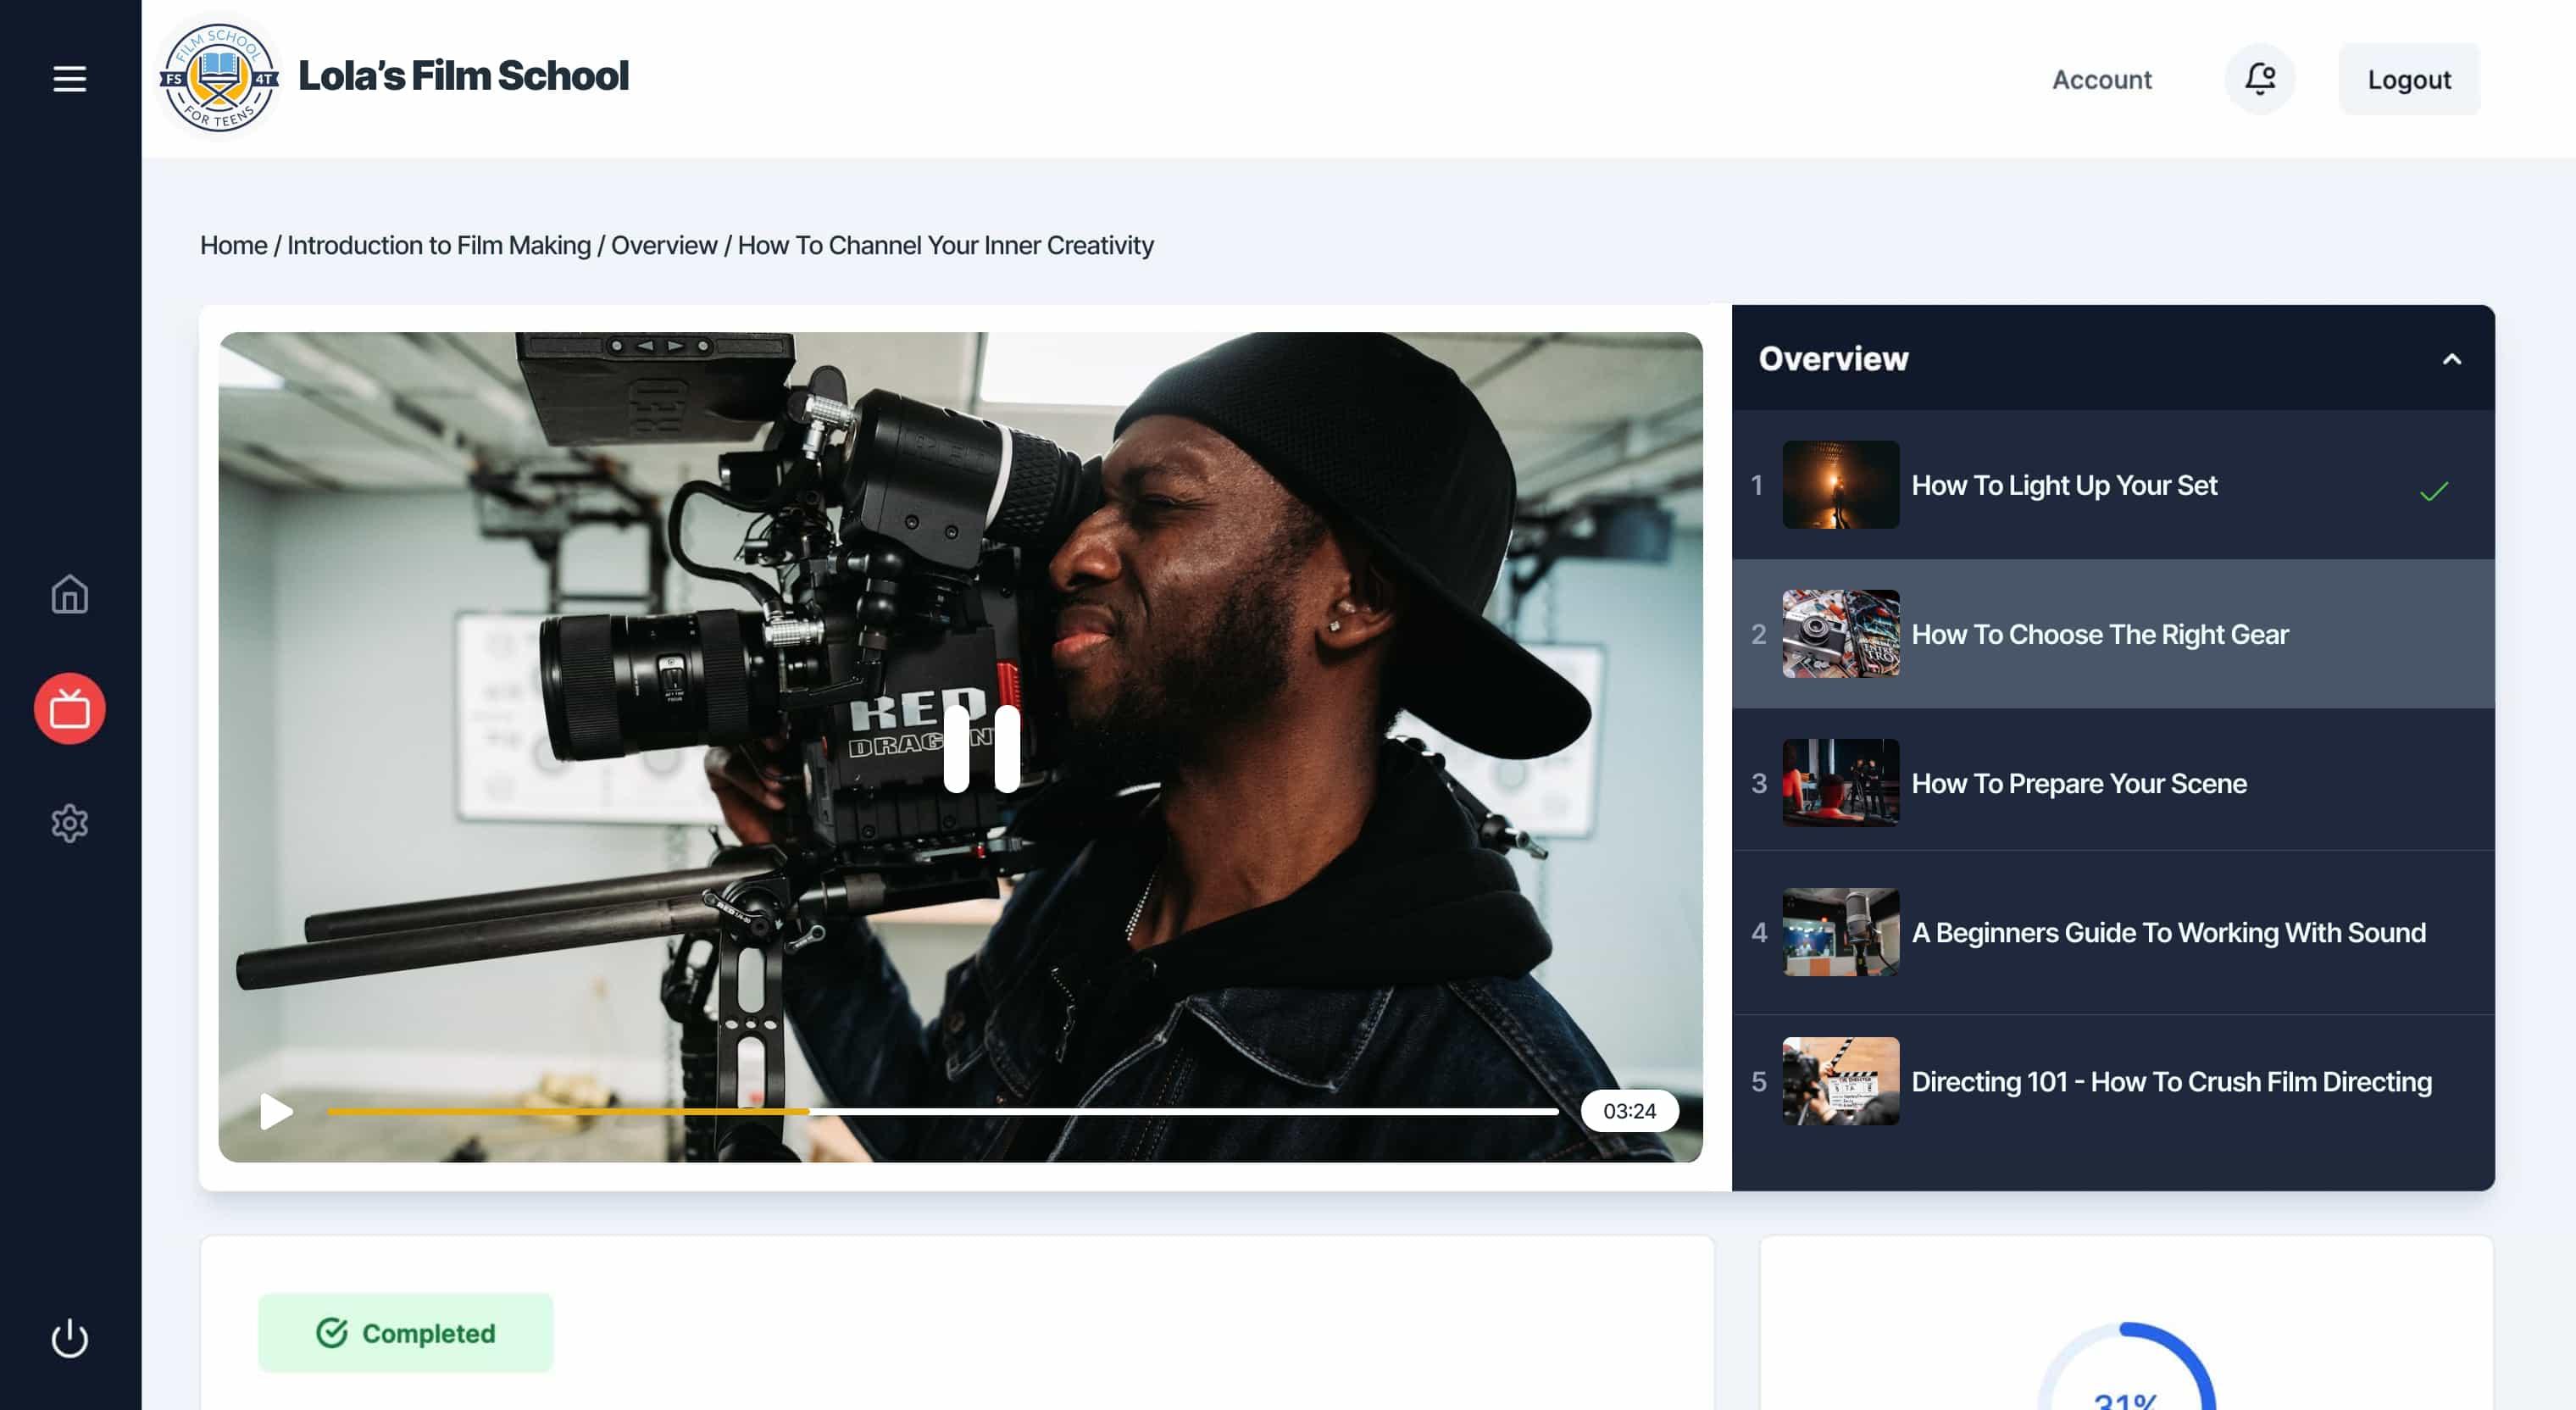
Task: Open lesson How To Light Up Your Set
Action: 2113,485
